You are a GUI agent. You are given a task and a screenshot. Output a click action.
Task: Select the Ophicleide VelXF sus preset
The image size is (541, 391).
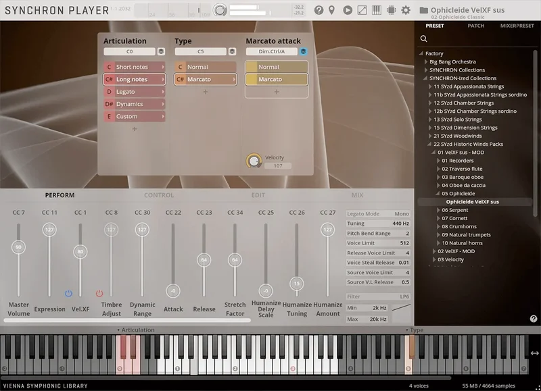coord(472,202)
